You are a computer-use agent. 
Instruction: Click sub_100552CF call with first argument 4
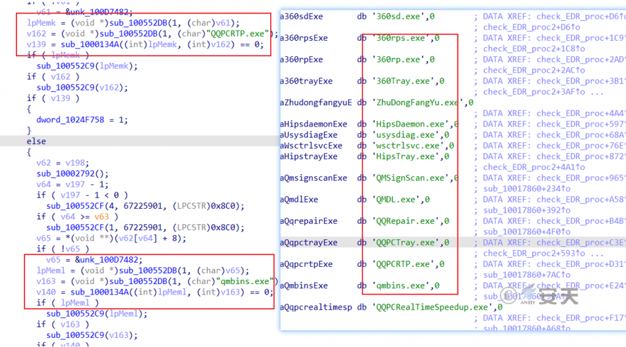pos(145,206)
